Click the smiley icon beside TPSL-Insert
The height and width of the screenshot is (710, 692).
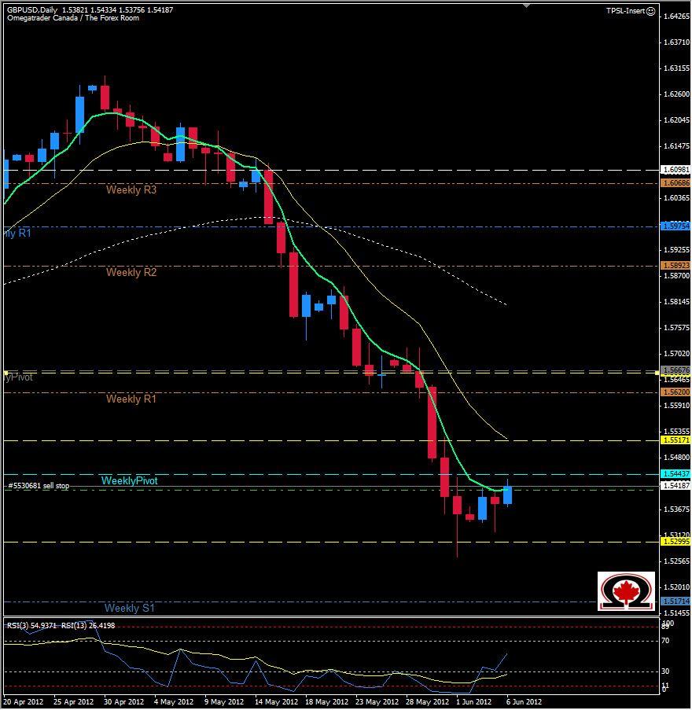click(652, 11)
